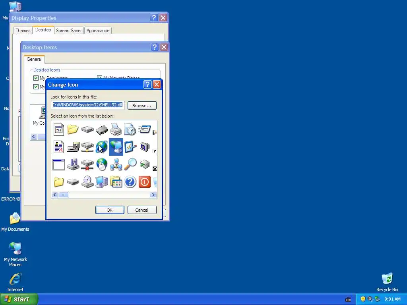Pick the checkmark with pencil icon
407x305 pixels.
tap(130, 147)
